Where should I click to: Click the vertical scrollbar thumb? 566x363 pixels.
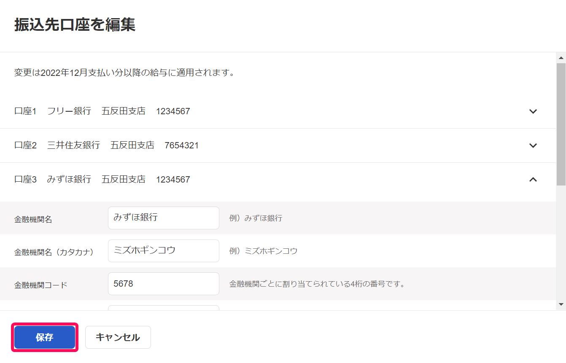click(x=561, y=124)
